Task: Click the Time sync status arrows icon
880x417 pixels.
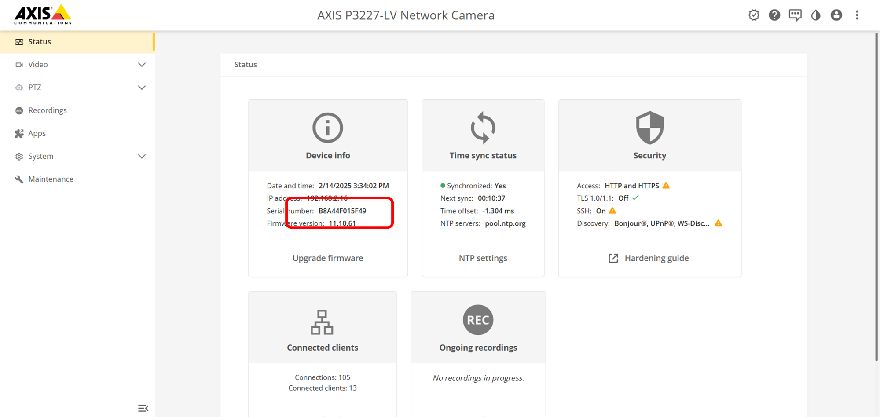Action: [x=483, y=128]
